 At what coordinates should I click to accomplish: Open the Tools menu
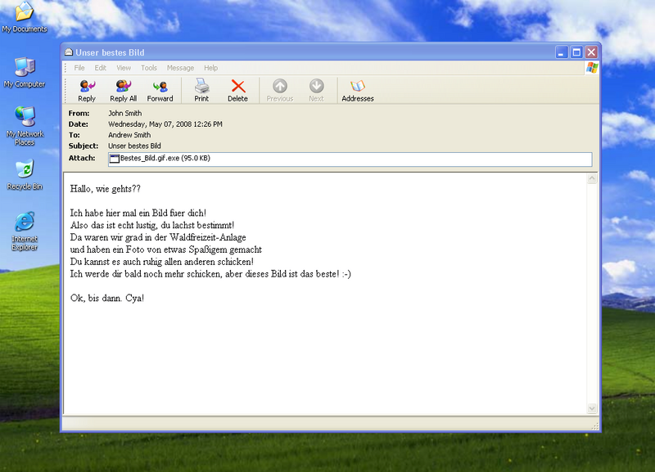[x=149, y=68]
